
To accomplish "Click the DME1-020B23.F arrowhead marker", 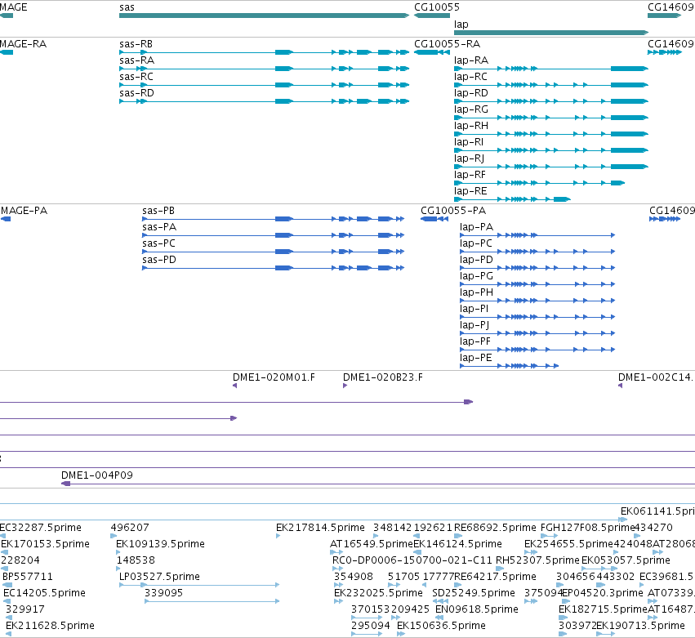I will tap(345, 386).
